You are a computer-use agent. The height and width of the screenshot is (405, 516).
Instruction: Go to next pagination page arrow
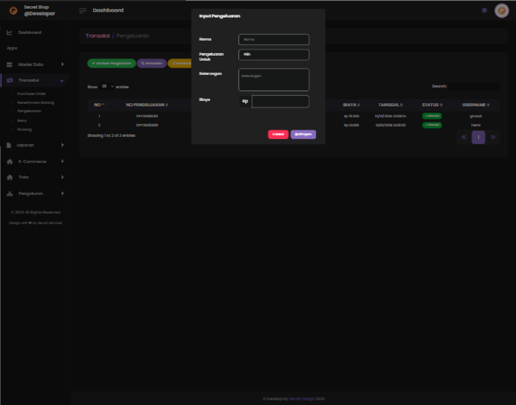coord(493,137)
